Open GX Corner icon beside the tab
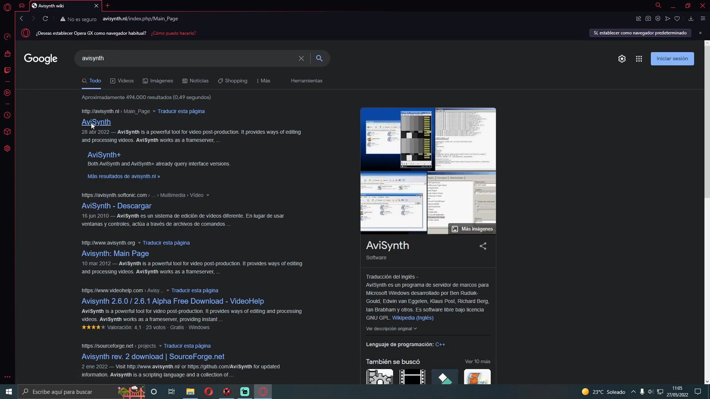The height and width of the screenshot is (399, 710). click(22, 6)
